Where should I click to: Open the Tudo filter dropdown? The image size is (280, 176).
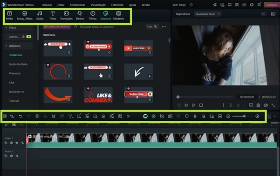coord(152,26)
